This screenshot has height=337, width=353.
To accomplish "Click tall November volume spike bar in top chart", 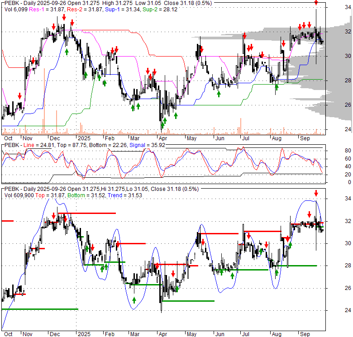I will [44, 101].
